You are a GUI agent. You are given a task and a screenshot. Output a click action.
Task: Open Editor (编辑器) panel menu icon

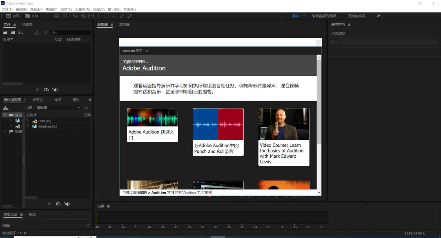111,25
